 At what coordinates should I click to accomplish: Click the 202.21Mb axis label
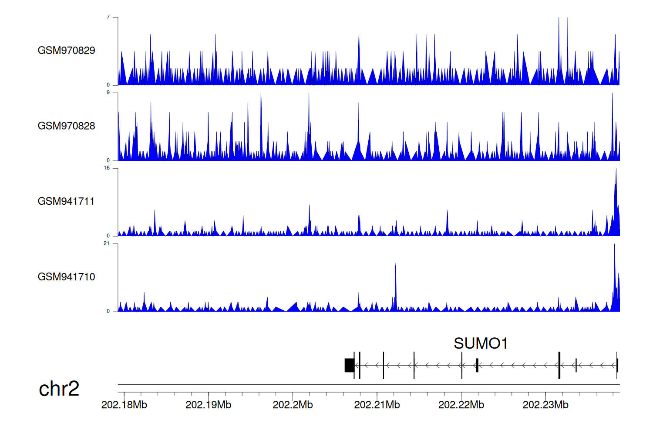377,405
